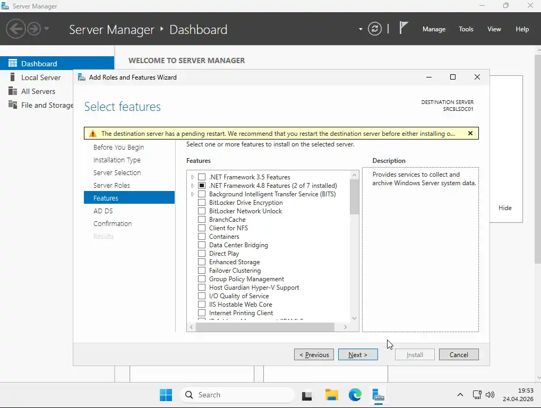Click features list horizontal scrollbar thumb
Image resolution: width=541 pixels, height=408 pixels.
265,327
